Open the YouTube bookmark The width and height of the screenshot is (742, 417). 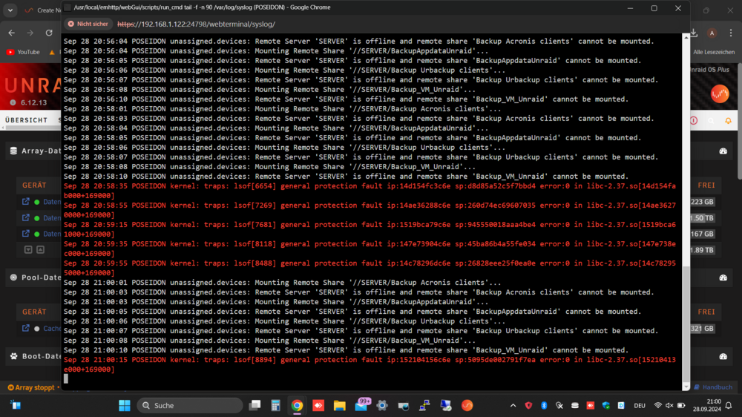tap(23, 52)
